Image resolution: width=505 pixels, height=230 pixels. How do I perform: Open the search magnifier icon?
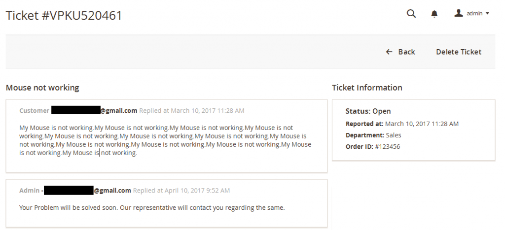tap(411, 13)
